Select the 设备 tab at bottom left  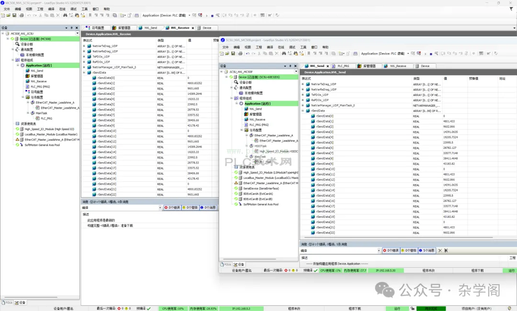pos(20,302)
